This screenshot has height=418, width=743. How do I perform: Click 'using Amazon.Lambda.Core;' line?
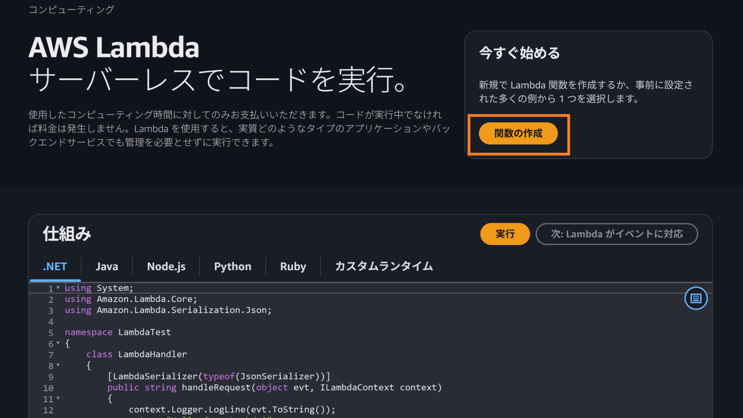point(131,299)
